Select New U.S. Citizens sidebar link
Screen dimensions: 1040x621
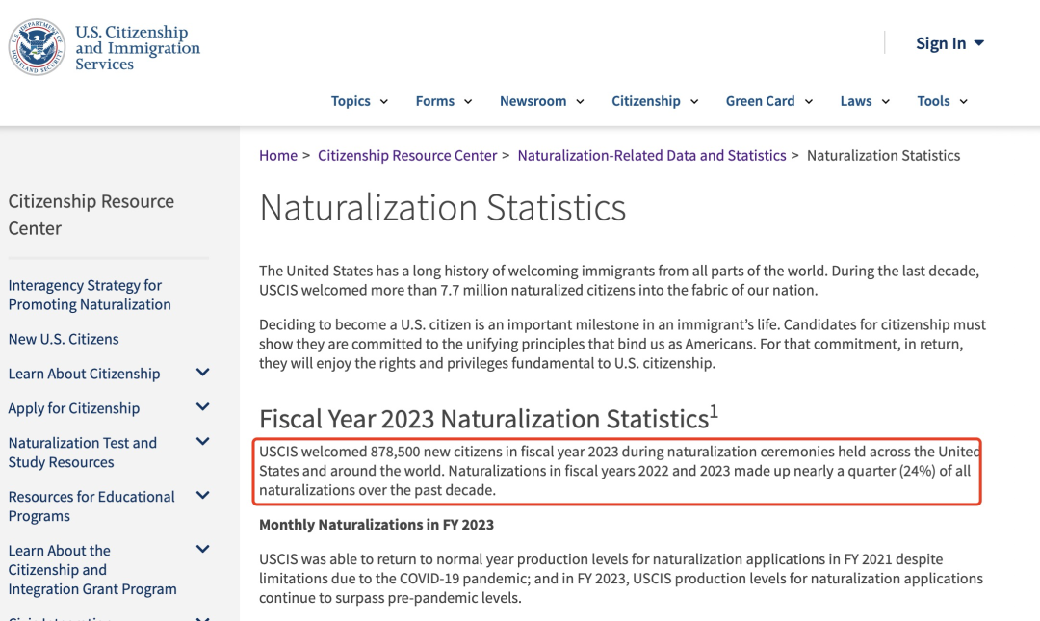[x=64, y=339]
